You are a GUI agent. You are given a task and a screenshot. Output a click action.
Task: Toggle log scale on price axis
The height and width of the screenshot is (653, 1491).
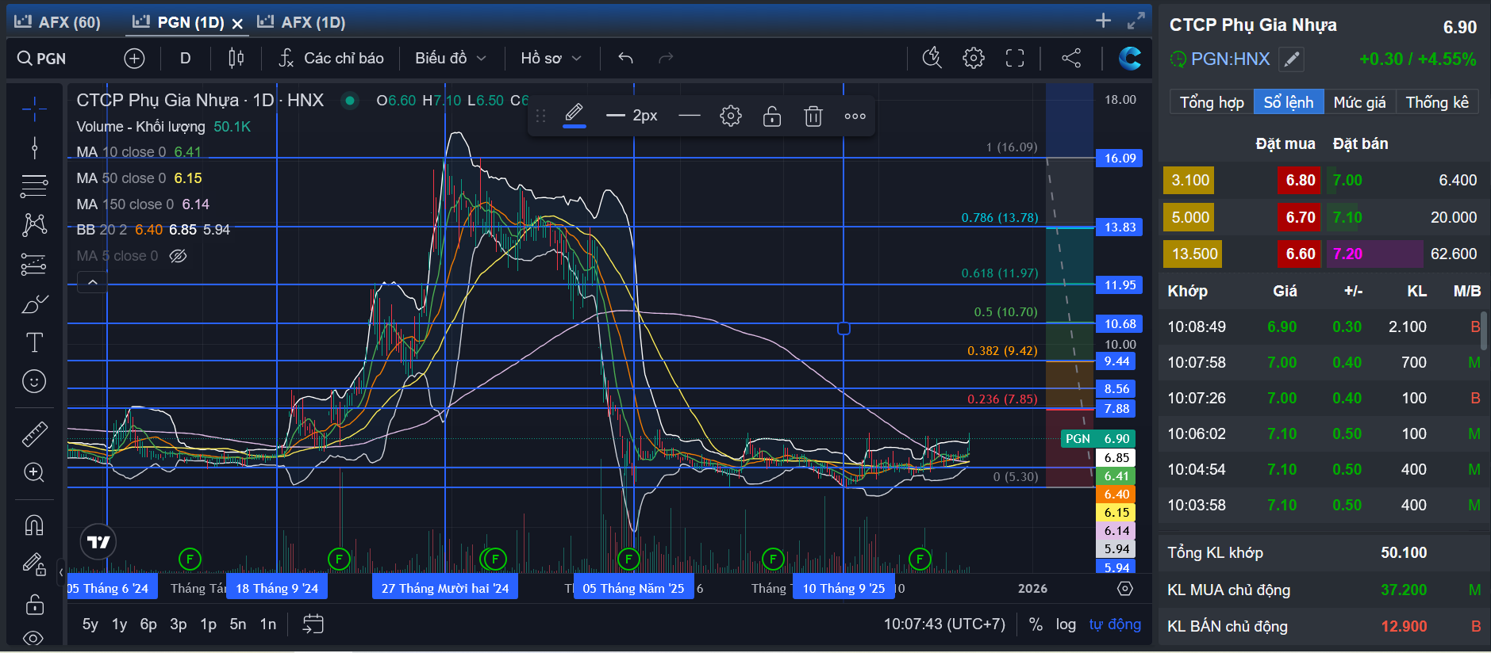tap(1066, 624)
